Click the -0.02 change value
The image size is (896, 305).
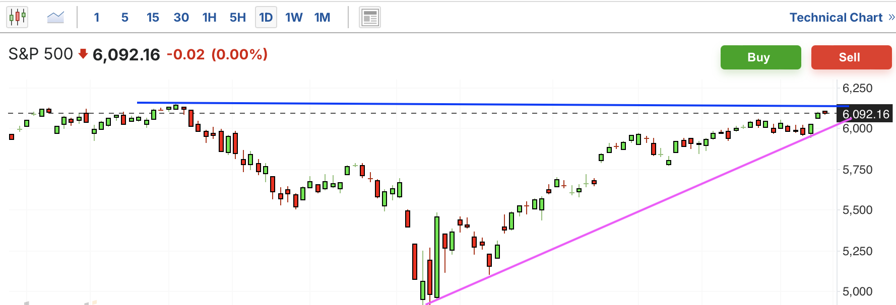click(186, 54)
